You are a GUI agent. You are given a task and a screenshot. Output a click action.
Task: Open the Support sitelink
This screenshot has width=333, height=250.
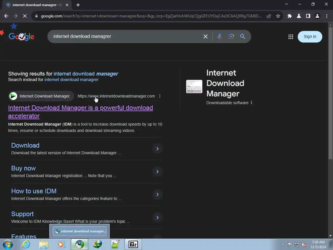(x=22, y=214)
